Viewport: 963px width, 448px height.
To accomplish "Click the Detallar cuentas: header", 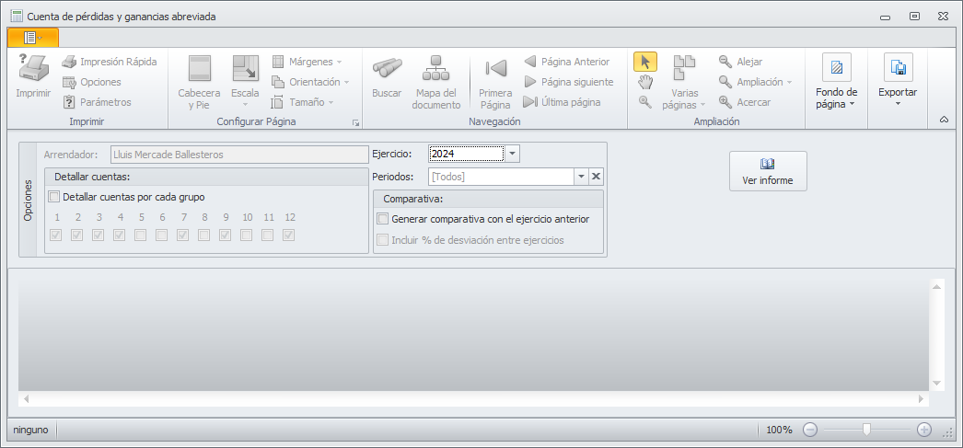I will [206, 177].
